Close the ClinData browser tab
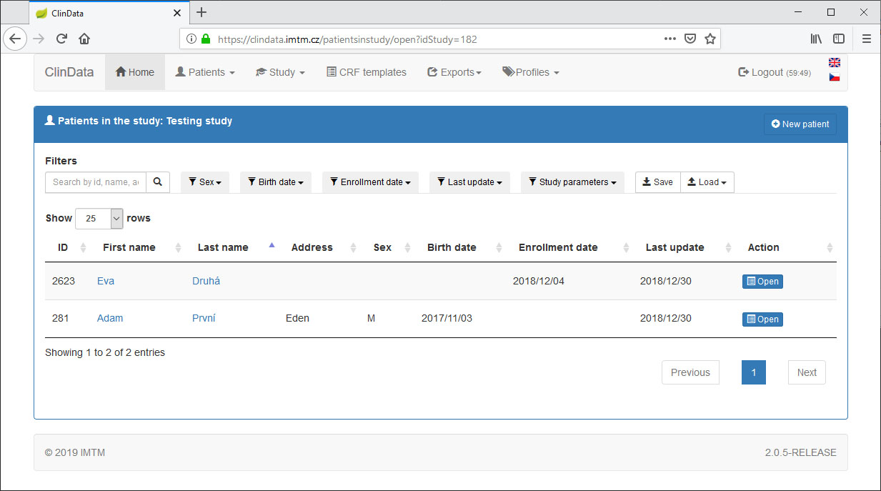 177,13
